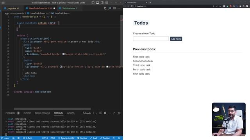Click the main git branch status item

tap(5, 138)
